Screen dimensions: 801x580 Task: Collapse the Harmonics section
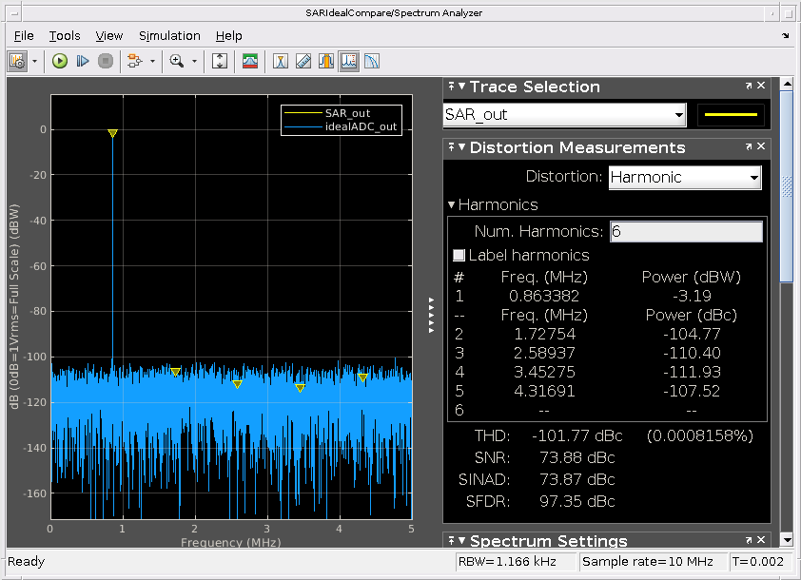click(x=453, y=204)
